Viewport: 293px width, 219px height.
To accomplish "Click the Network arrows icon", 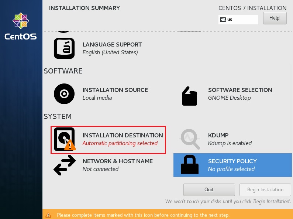I will coord(65,165).
